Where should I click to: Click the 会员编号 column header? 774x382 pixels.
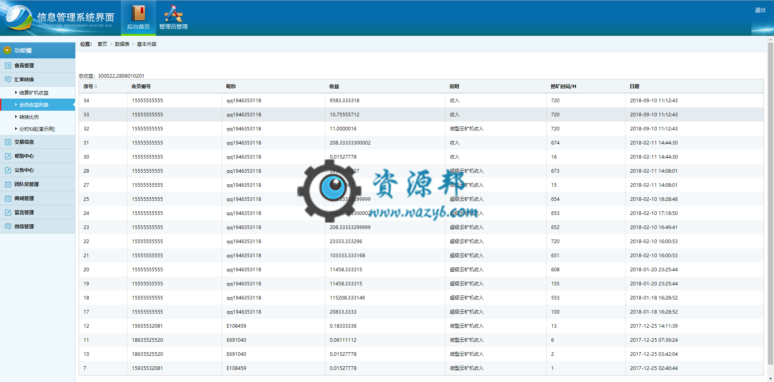coord(141,87)
